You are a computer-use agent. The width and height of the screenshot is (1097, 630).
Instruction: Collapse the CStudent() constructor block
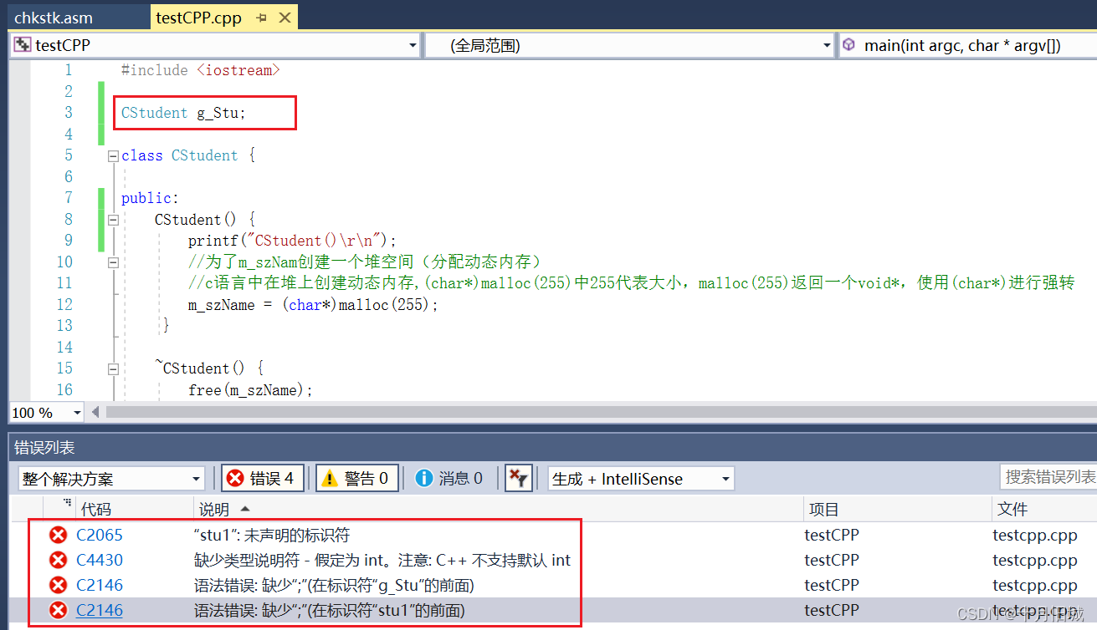point(112,220)
